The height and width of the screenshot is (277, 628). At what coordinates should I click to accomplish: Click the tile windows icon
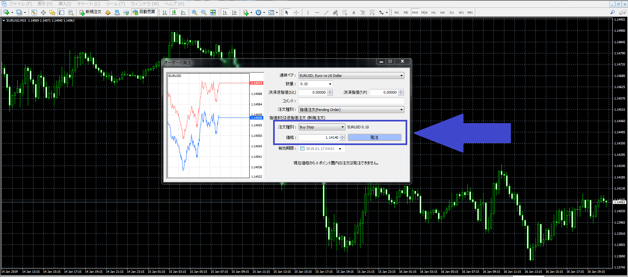pyautogui.click(x=213, y=12)
